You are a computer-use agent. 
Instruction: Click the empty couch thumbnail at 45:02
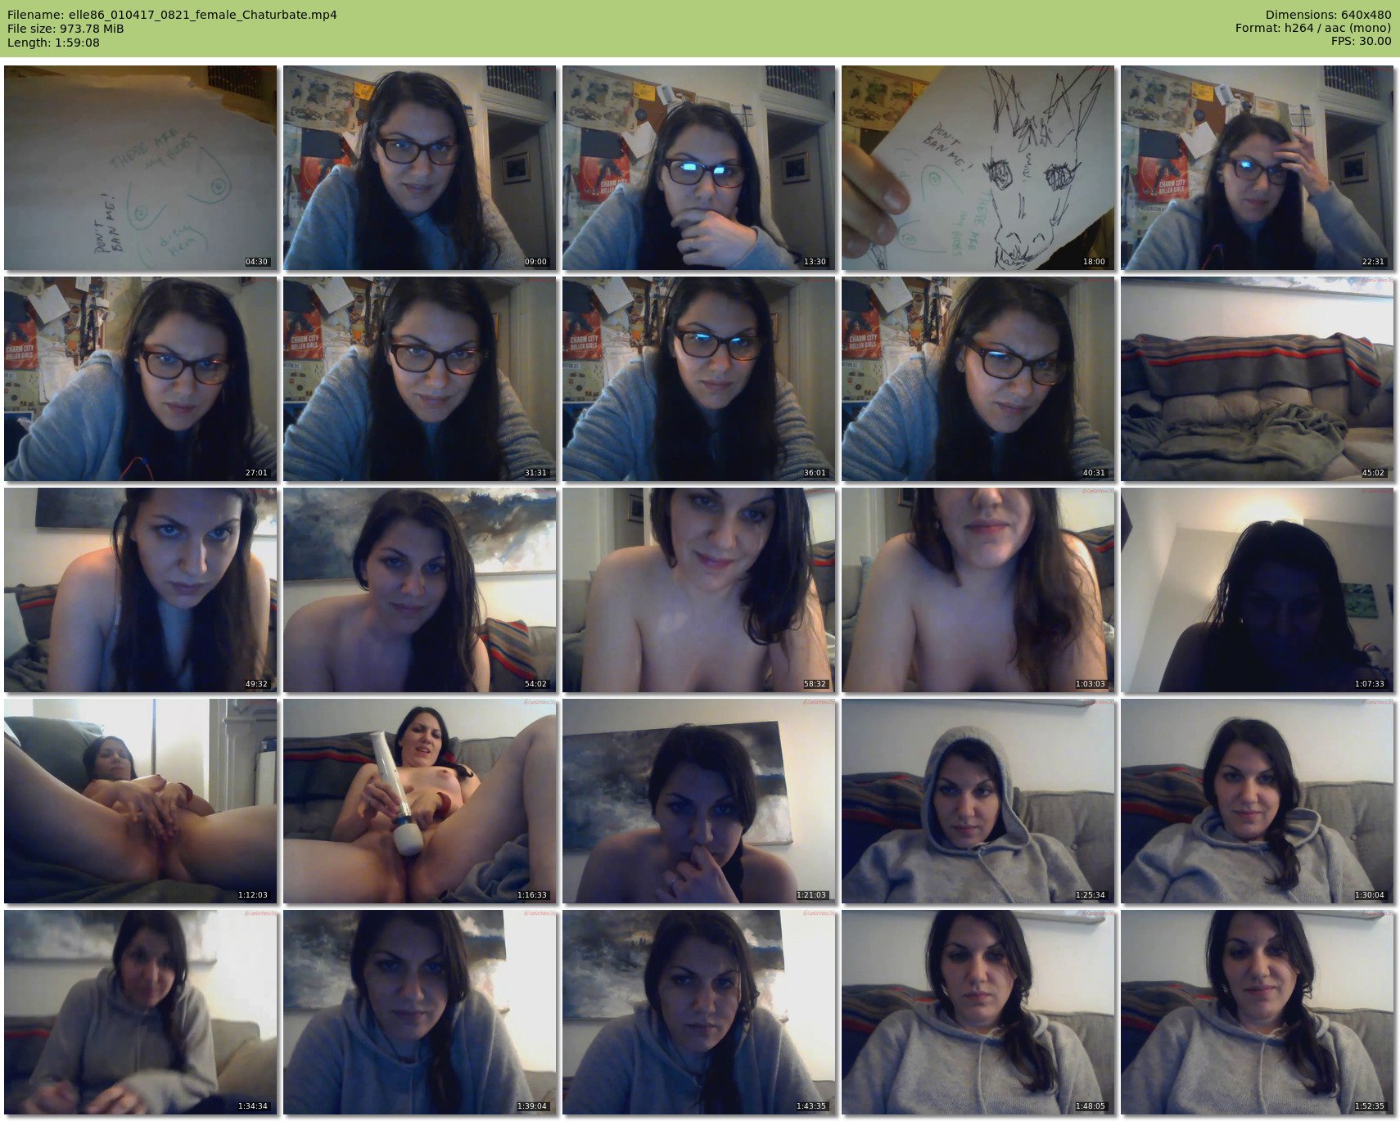coord(1257,379)
